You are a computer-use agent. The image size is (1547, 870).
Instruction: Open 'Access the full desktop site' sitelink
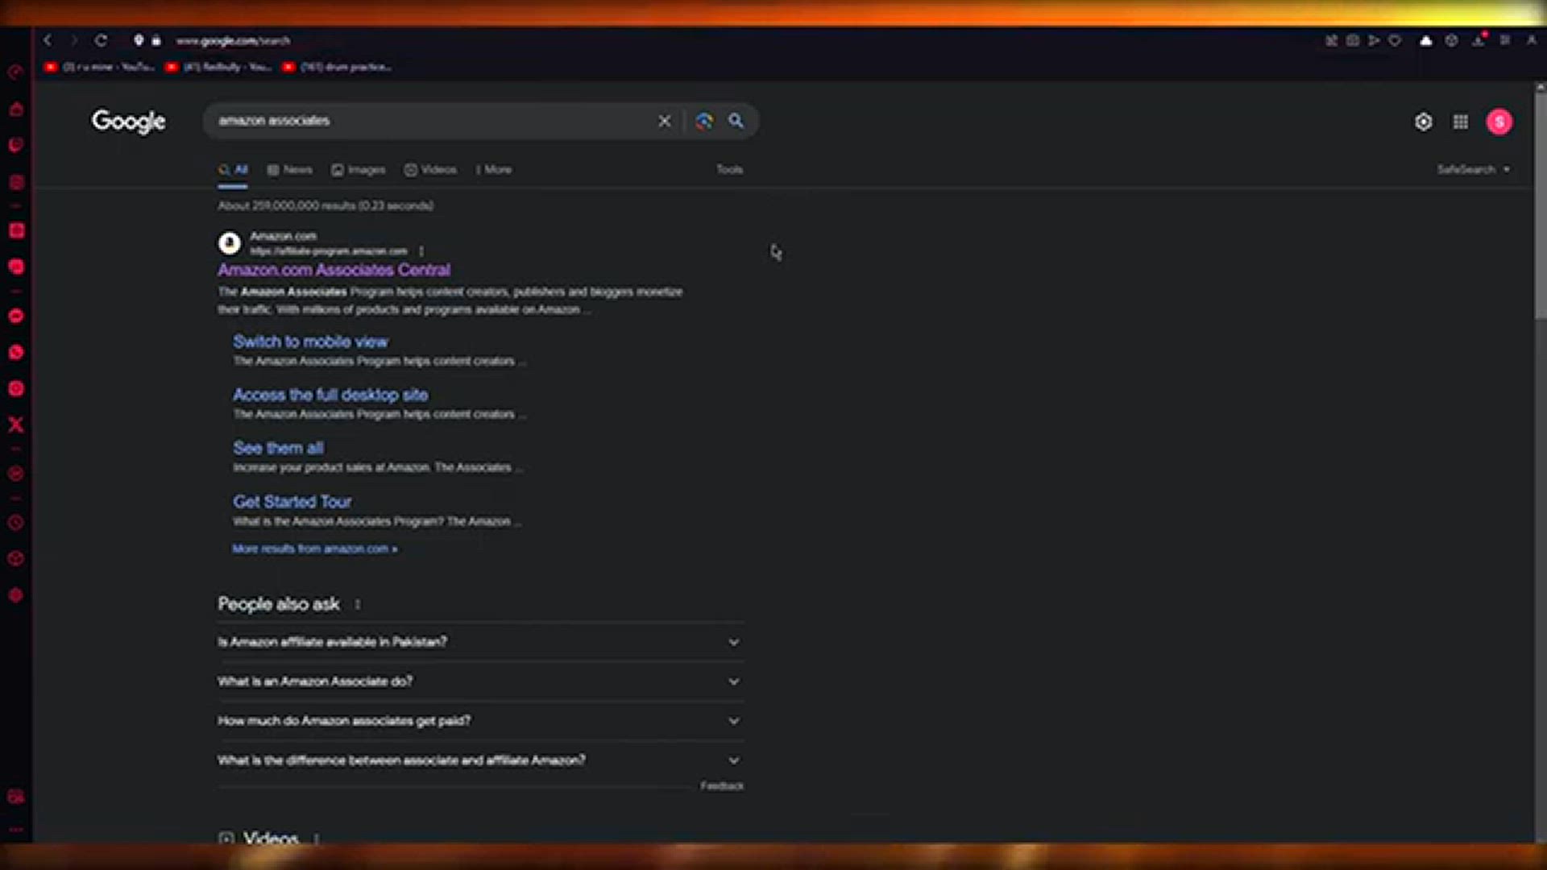[330, 395]
